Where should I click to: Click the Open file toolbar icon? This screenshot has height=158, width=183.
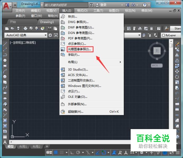coord(12,28)
